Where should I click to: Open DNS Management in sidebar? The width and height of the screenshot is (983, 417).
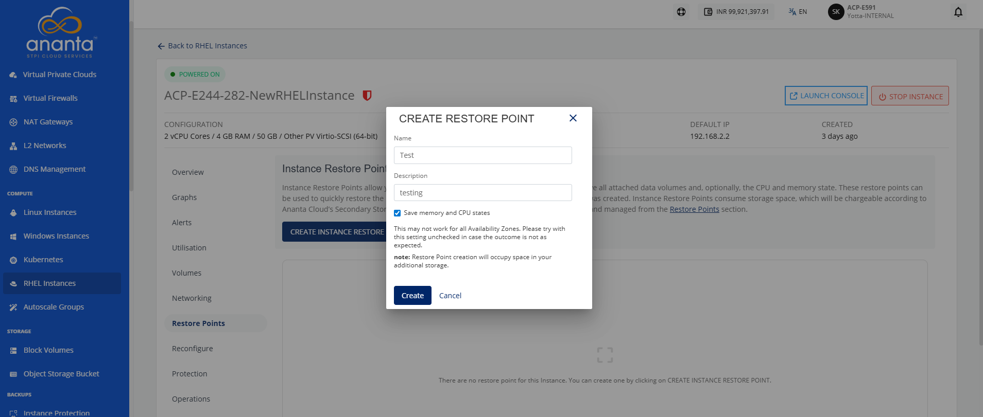[x=55, y=169]
